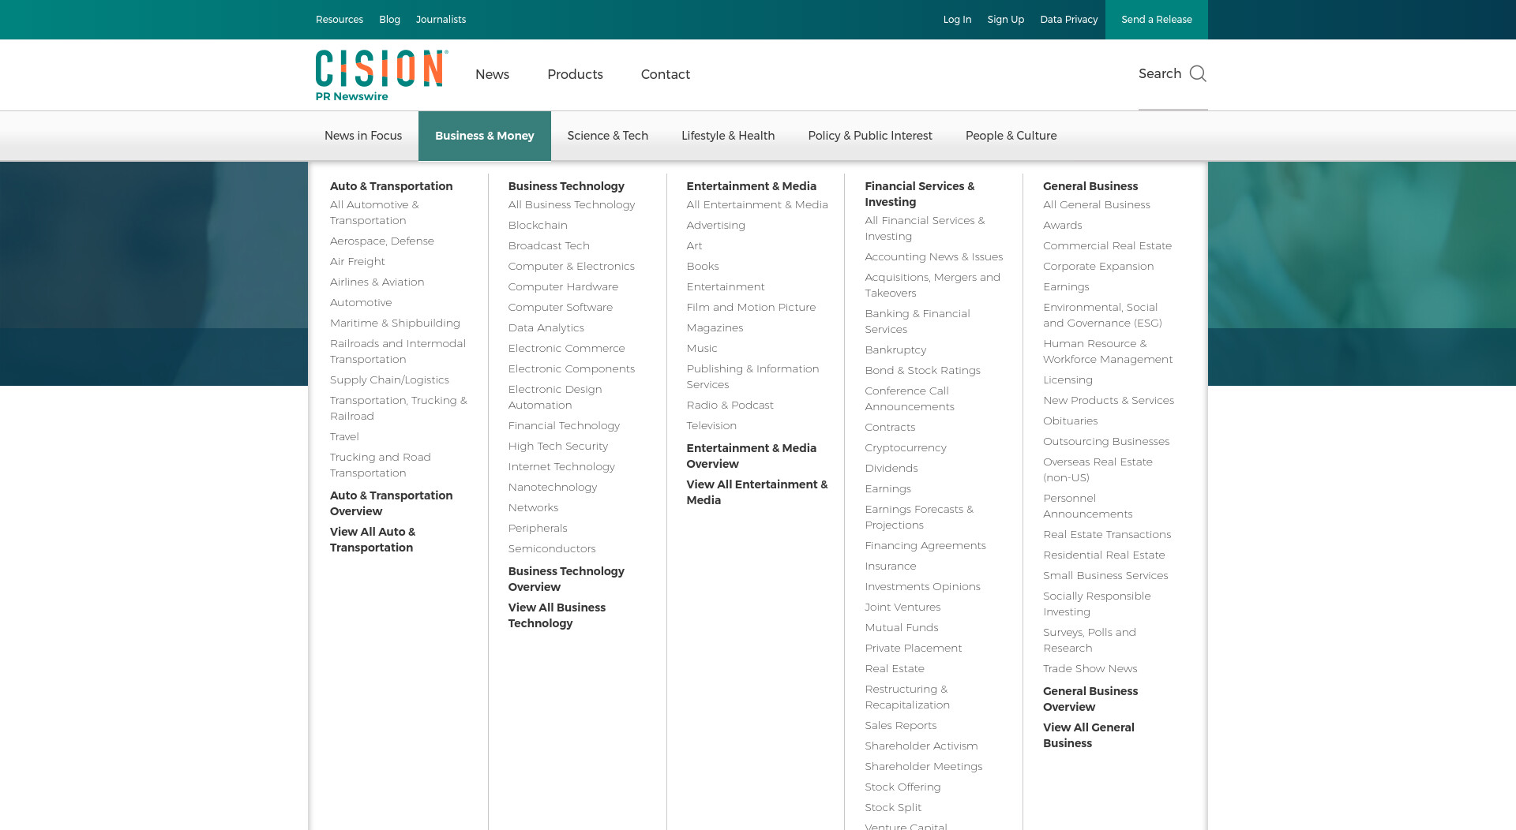Image resolution: width=1516 pixels, height=830 pixels.
Task: Open the Licensing category
Action: tap(1068, 380)
